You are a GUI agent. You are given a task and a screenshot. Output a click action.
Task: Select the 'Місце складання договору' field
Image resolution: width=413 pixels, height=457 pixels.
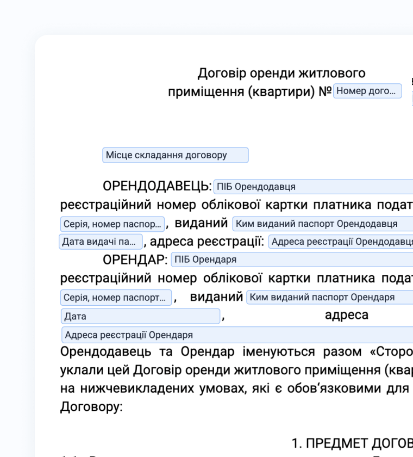click(175, 155)
